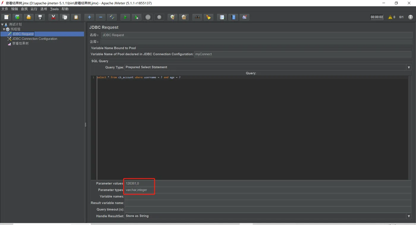Click the panel divider collapse handle
Image resolution: width=416 pixels, height=225 pixels.
pos(86,125)
